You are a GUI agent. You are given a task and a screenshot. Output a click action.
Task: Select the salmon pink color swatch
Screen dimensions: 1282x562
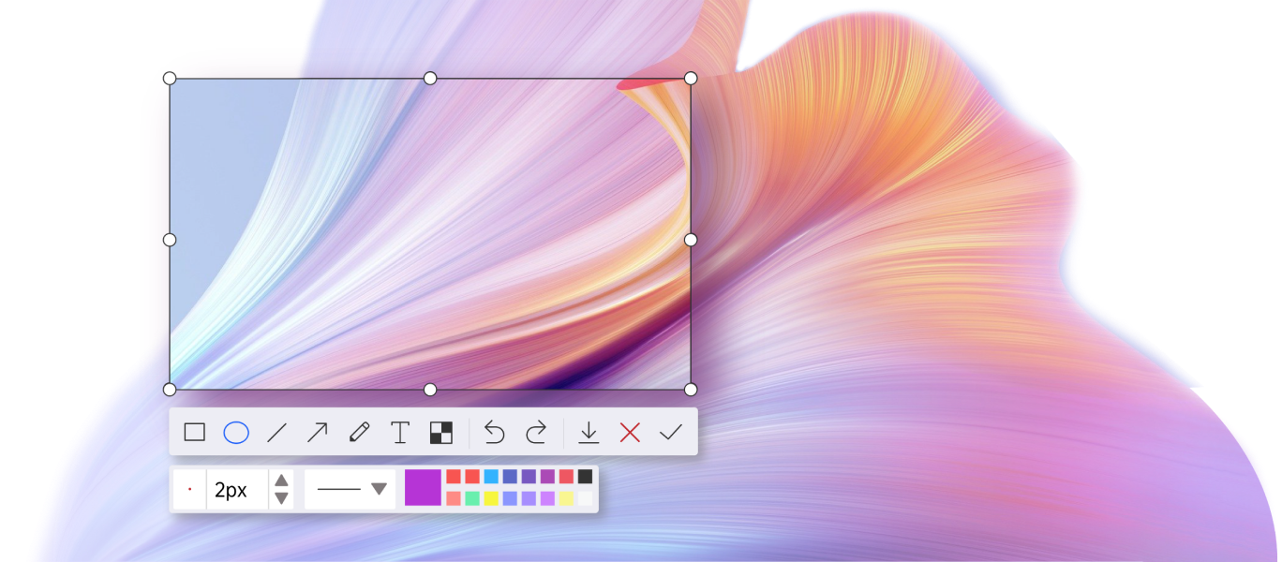tap(454, 498)
